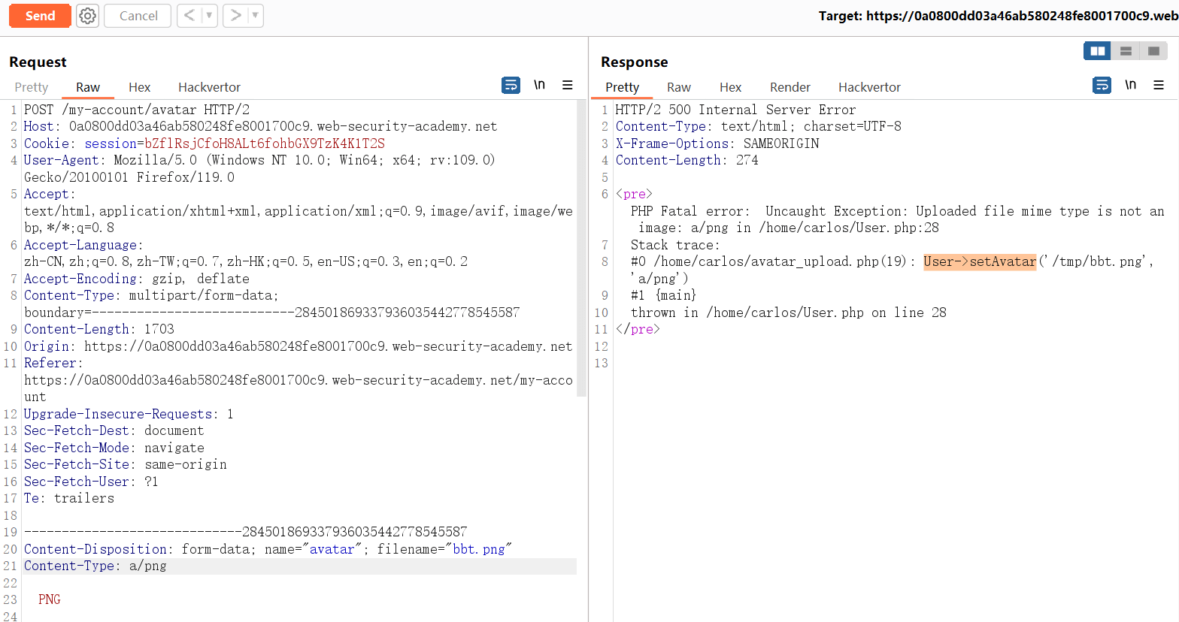1179x622 pixels.
Task: Go to the next request in history
Action: [x=235, y=16]
